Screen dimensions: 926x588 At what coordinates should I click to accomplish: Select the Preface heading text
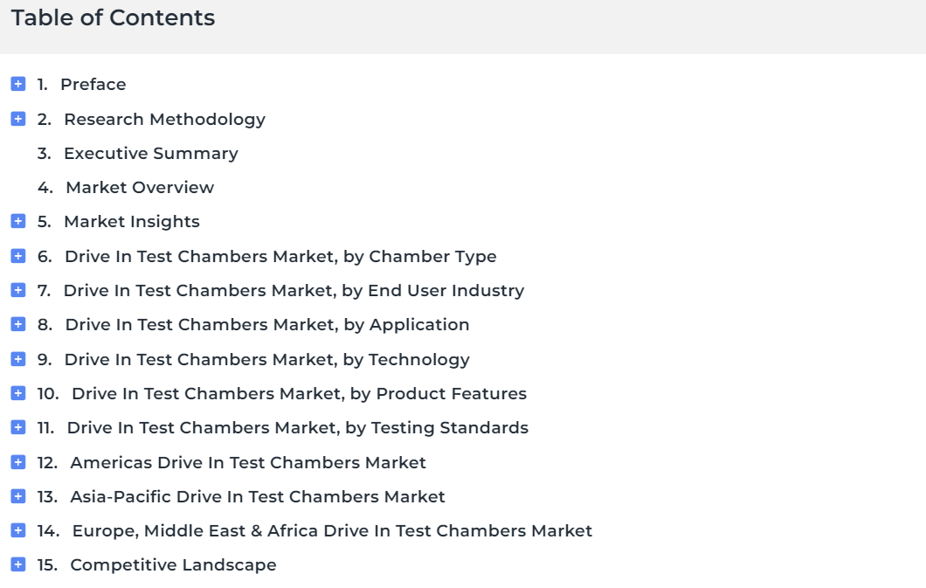coord(93,85)
